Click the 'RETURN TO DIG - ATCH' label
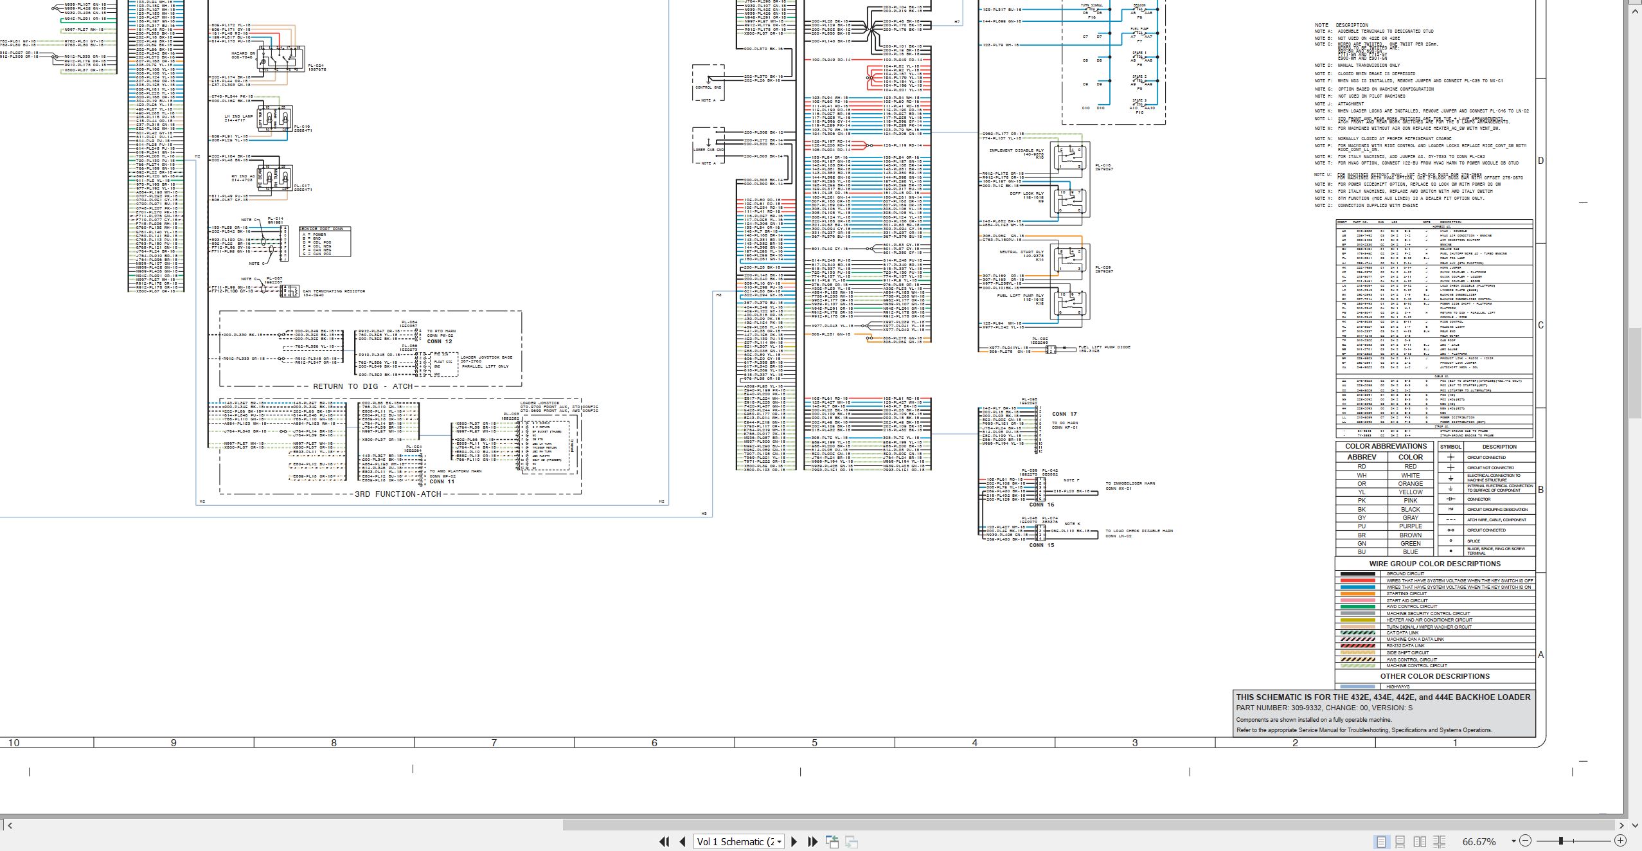 click(x=362, y=386)
